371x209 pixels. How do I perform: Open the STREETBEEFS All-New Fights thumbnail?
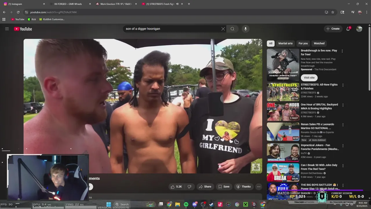pos(283,92)
